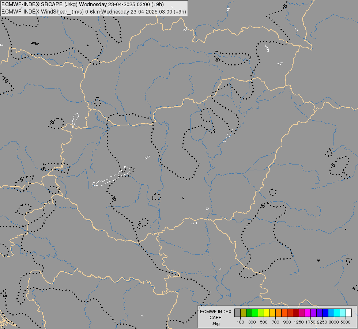Click the WindShear 0-6km title line
Screen dimensions: 358x329
point(94,12)
